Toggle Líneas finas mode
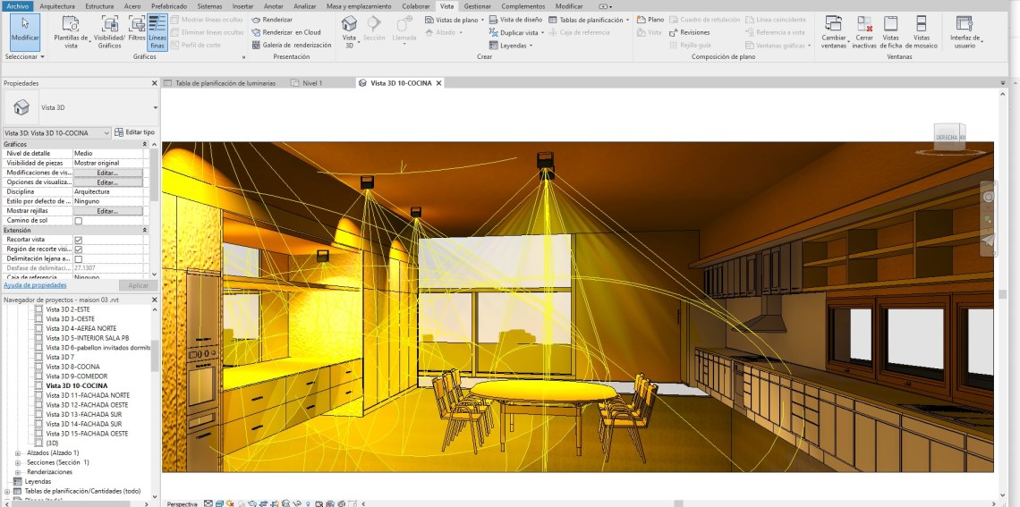1020x507 pixels. point(157,30)
